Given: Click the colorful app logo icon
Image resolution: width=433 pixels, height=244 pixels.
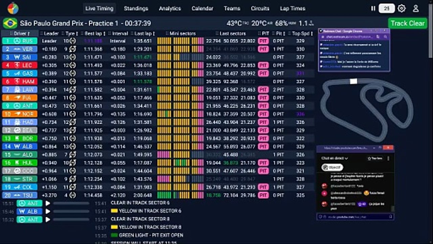Looking at the screenshot, I should coord(13,8).
